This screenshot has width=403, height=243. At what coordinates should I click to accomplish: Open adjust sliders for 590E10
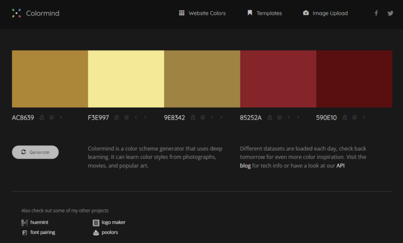coord(355,118)
